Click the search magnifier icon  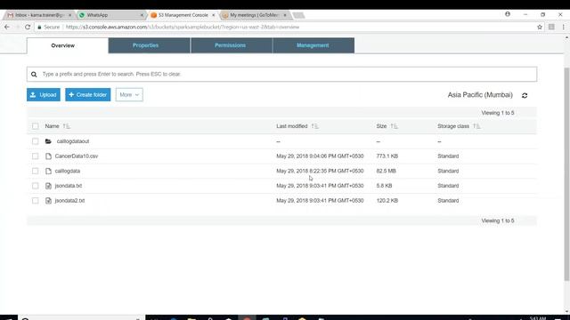click(x=34, y=75)
